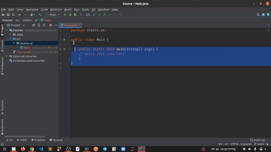Open Search Everywhere magnifier icon
Screen dimensions: 271x152
coord(258,15)
